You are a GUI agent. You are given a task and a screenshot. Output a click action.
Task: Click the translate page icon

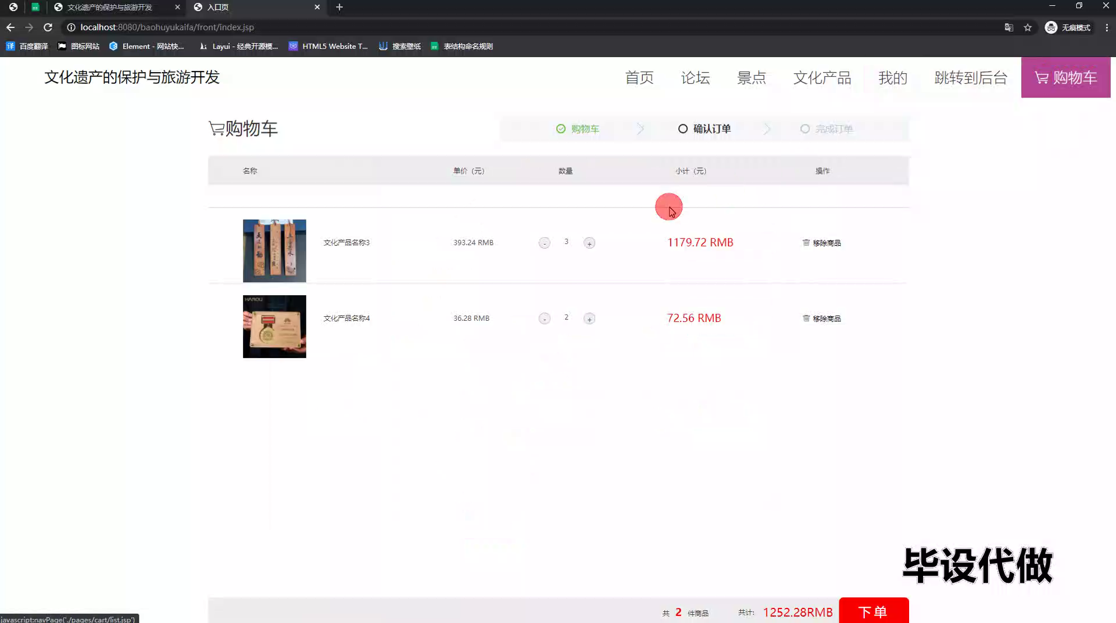(x=1009, y=27)
